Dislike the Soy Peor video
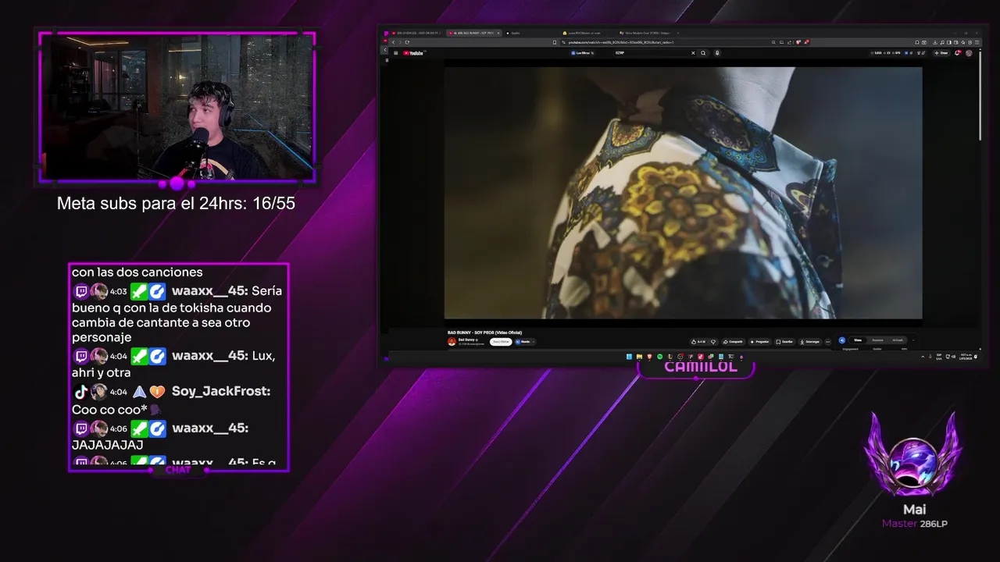 [713, 342]
